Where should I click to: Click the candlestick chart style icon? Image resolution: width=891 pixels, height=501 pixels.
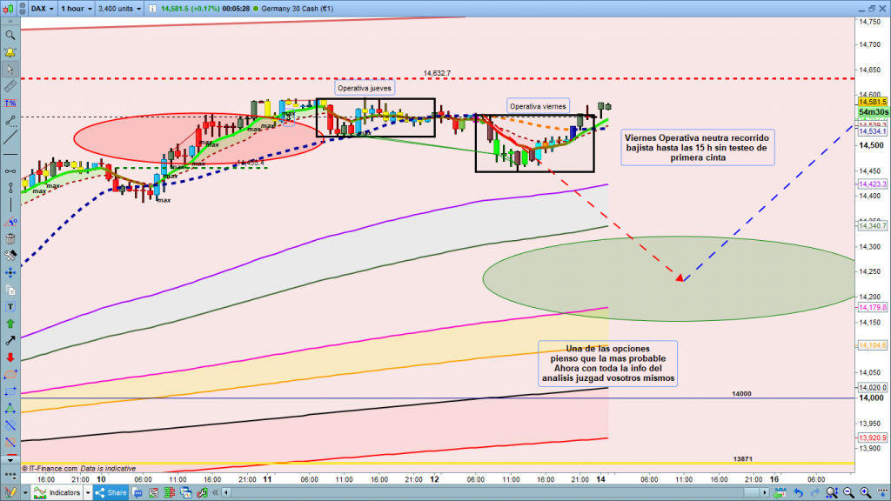(10, 9)
